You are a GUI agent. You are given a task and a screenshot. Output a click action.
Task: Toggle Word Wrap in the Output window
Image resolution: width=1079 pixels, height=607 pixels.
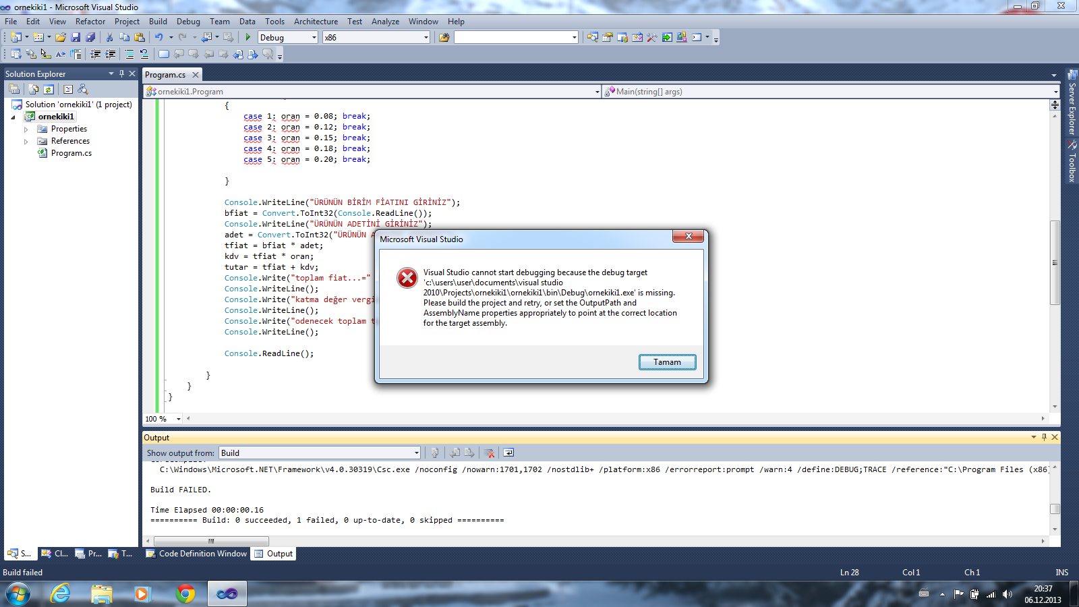click(508, 453)
